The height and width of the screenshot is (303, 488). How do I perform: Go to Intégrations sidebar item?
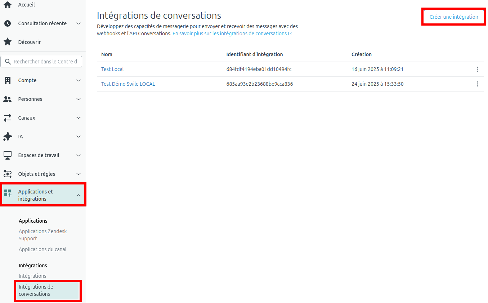pos(32,276)
